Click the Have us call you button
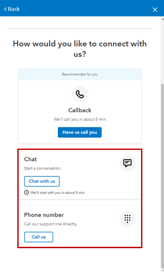Image resolution: width=164 pixels, height=272 pixels. [80, 133]
